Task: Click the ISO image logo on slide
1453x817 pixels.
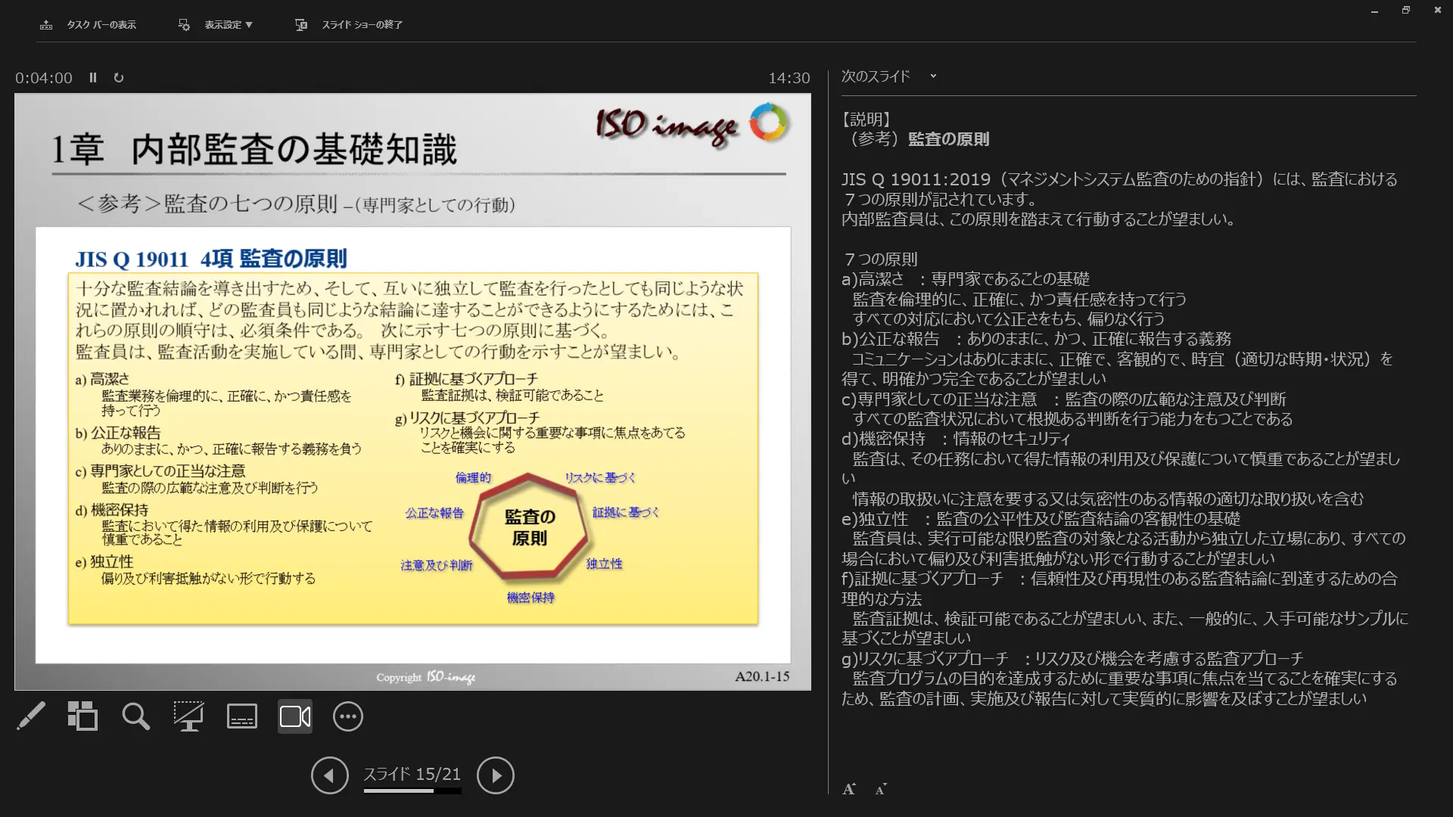Action: (x=692, y=125)
